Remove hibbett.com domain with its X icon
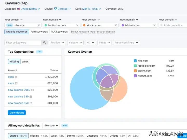The width and height of the screenshot is (187, 140). pyautogui.click(x=154, y=25)
